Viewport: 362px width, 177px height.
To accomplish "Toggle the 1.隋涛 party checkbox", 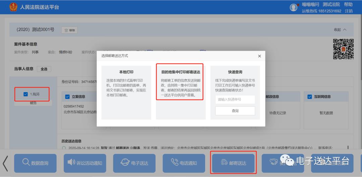I will [x=25, y=94].
